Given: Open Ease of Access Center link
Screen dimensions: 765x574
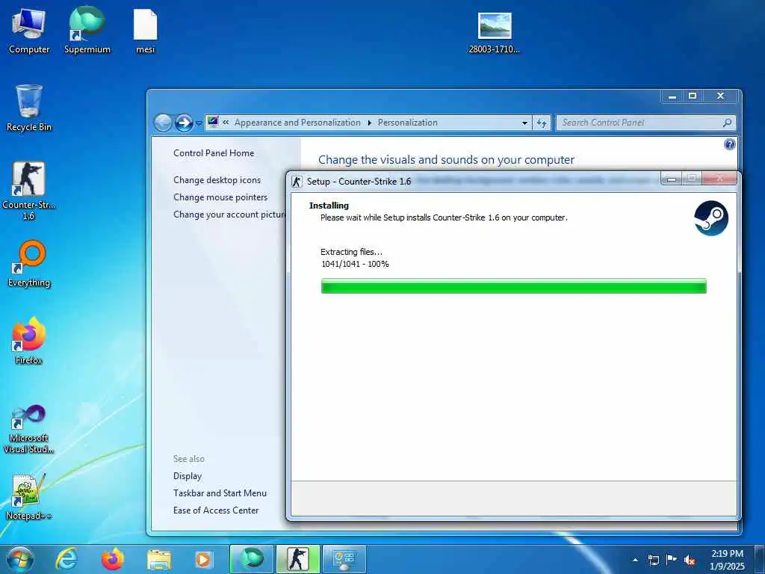Looking at the screenshot, I should click(x=216, y=510).
